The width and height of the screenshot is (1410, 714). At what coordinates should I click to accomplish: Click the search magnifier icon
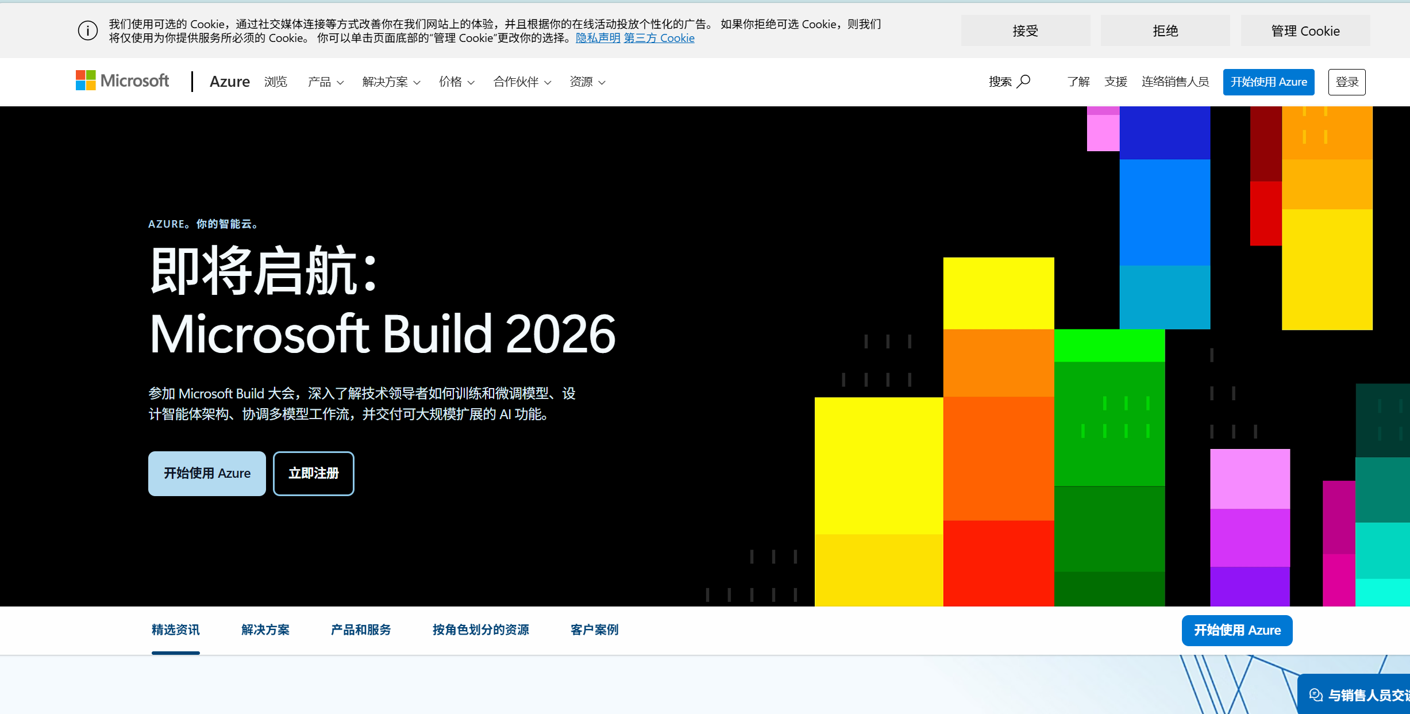(x=1023, y=82)
